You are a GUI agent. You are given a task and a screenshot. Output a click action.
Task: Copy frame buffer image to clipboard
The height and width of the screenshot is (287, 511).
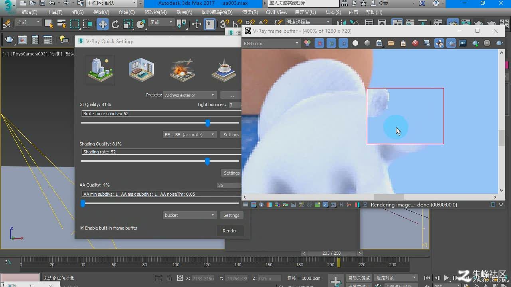pos(403,43)
